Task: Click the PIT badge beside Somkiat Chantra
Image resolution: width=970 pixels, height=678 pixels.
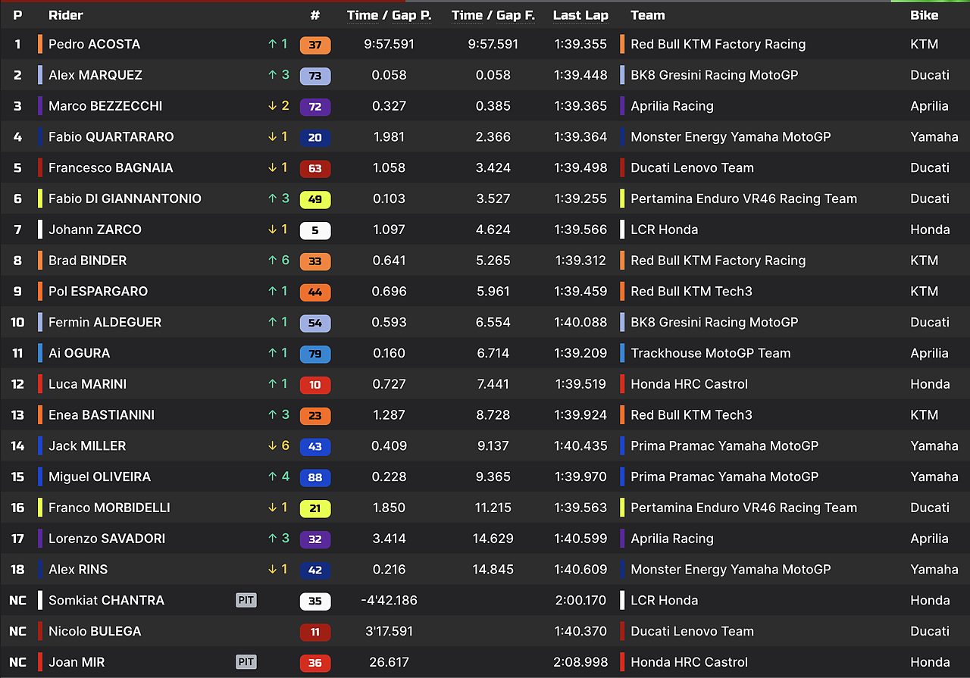Action: click(x=246, y=601)
